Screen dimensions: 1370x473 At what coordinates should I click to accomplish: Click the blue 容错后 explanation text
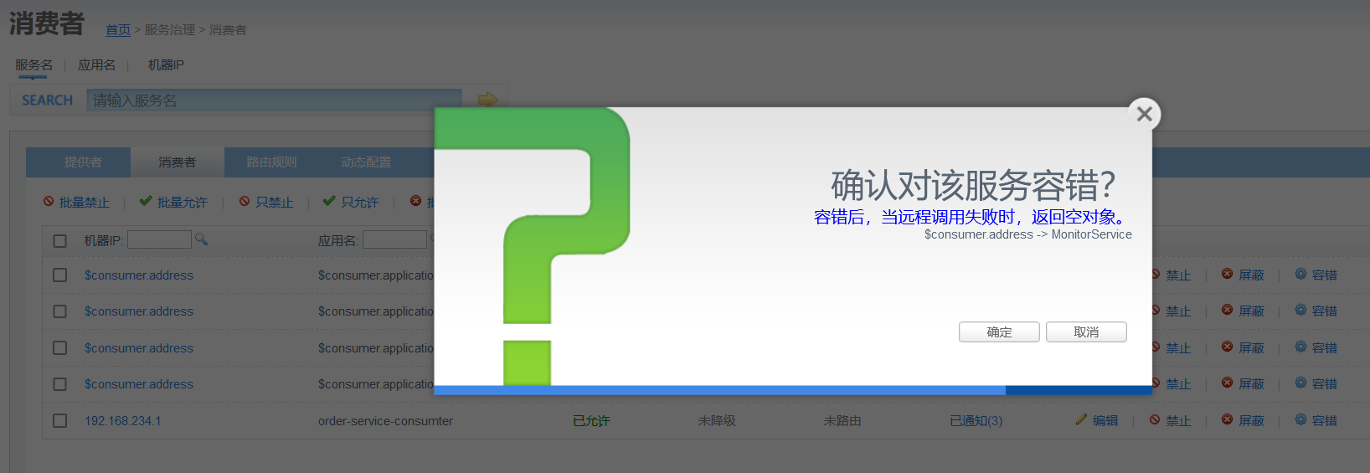(970, 217)
